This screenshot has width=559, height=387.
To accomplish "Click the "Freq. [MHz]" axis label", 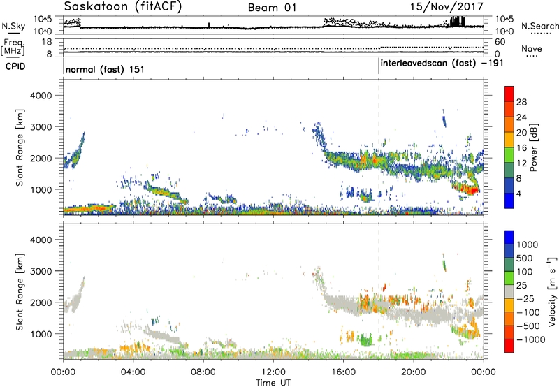I will (13, 48).
